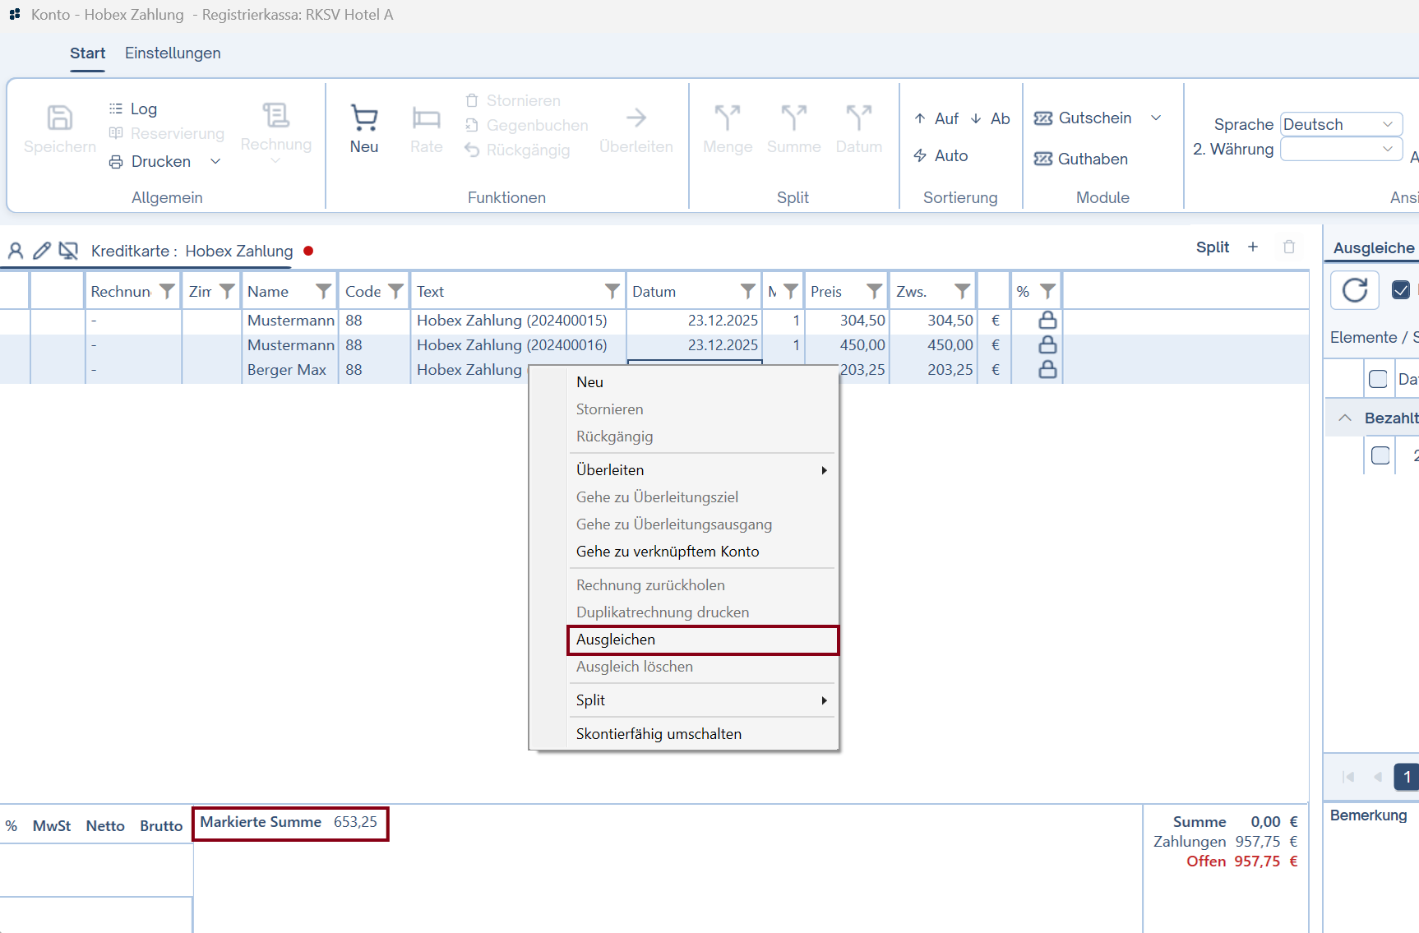Click the pencil edit icon beside Kreditkarte

42,251
